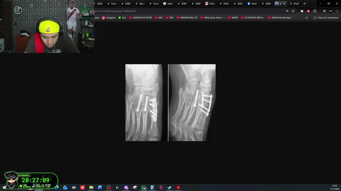Open the pink hexagon app in taskbar

pyautogui.click(x=161, y=188)
